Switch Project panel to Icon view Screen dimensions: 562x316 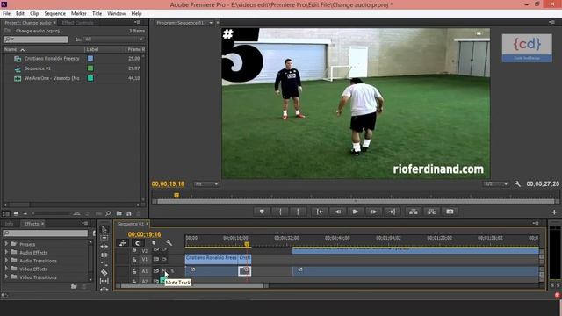point(16,213)
